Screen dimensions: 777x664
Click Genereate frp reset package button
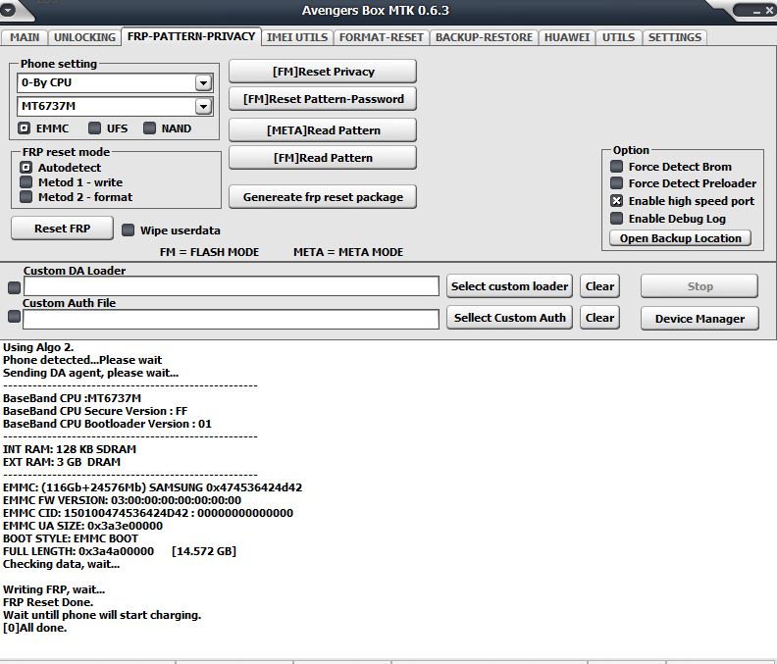[323, 197]
